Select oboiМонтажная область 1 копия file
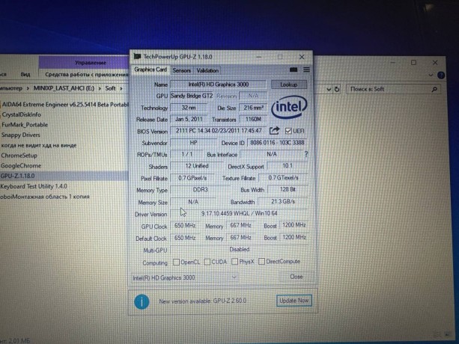The height and width of the screenshot is (344, 459). tap(44, 197)
